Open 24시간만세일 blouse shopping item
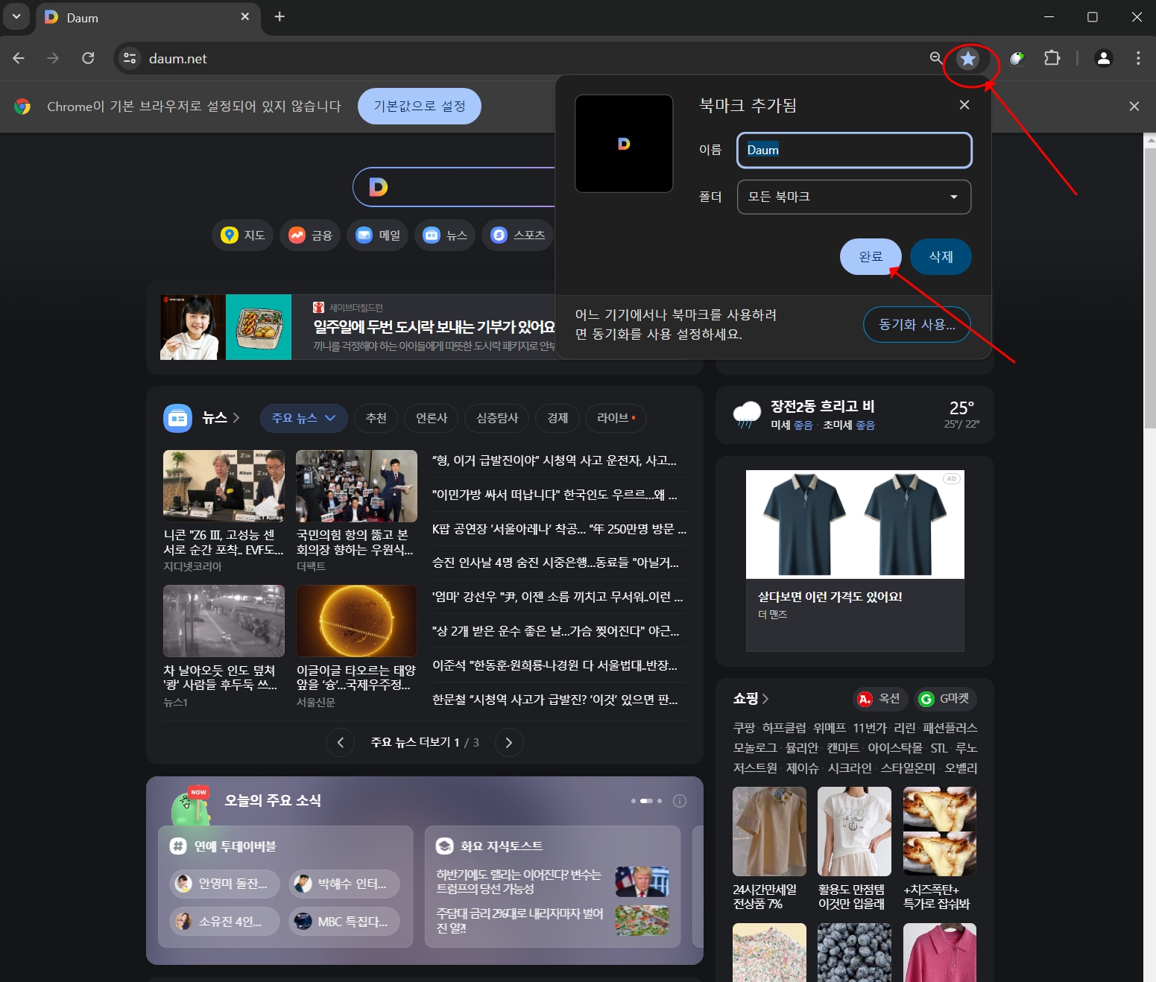 coord(769,849)
